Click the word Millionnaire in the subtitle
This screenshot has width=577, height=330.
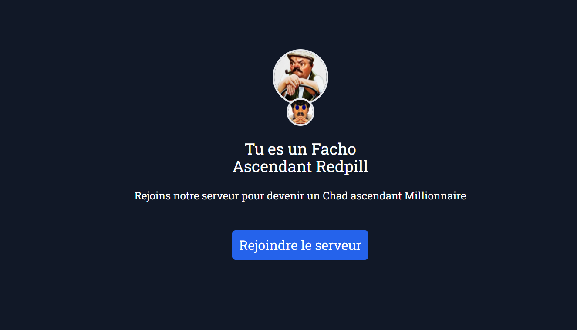tap(435, 196)
